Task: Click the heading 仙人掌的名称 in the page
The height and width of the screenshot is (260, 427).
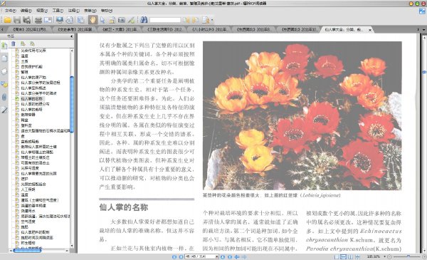Action: coord(124,207)
